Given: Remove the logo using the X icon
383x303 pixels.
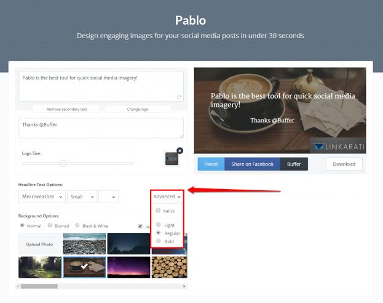Looking at the screenshot, I should [x=180, y=150].
